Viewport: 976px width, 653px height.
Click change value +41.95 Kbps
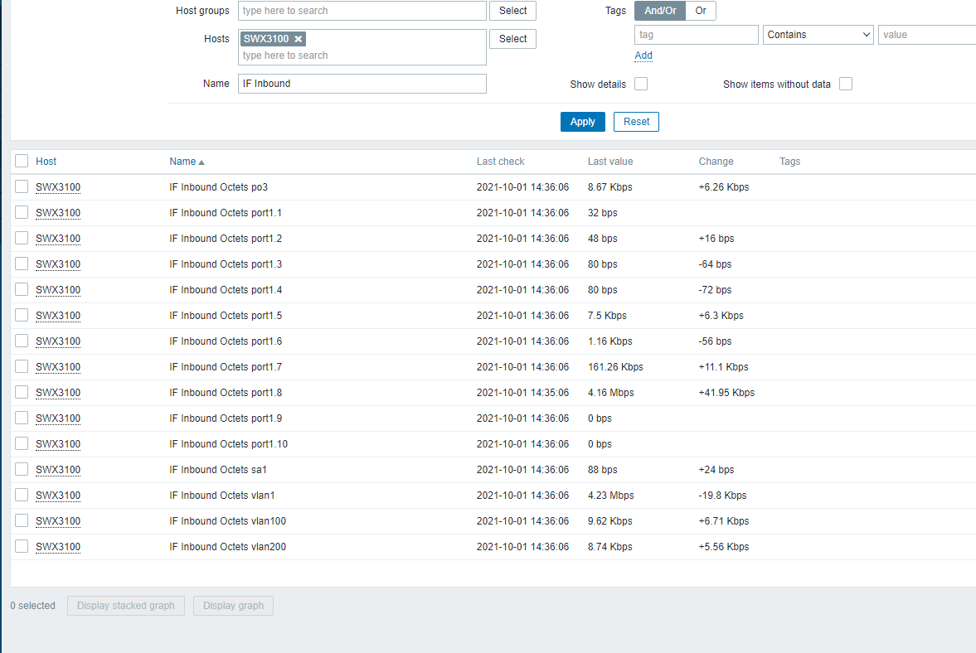click(726, 393)
